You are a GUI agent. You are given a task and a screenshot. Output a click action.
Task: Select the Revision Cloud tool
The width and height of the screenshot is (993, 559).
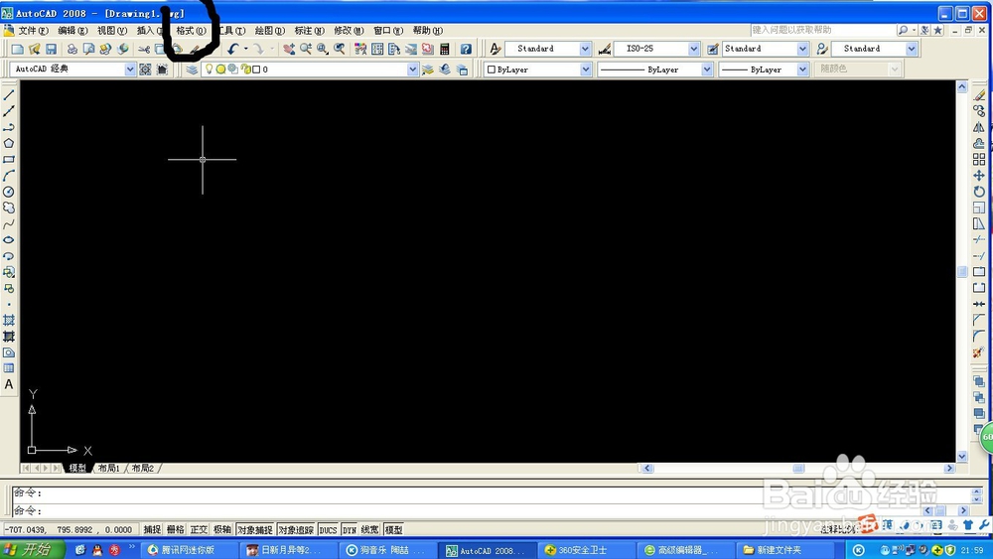click(9, 208)
